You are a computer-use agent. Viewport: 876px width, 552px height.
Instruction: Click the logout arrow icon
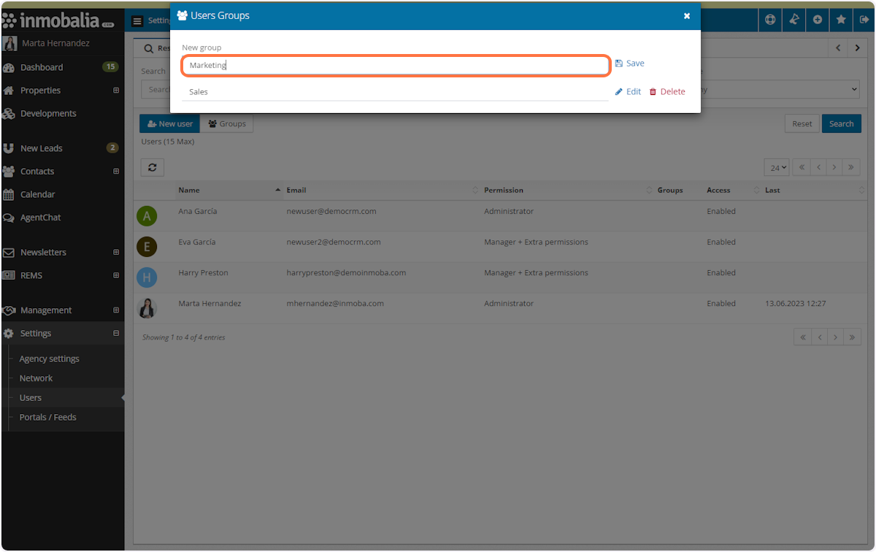point(864,20)
